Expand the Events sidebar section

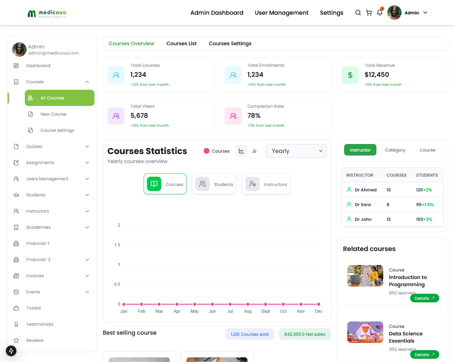87,292
